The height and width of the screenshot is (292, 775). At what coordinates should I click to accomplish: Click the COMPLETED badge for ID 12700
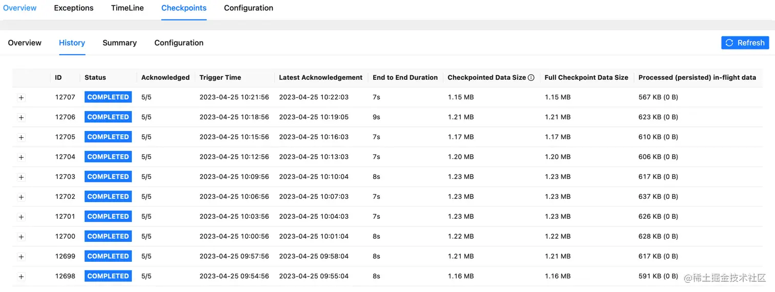(108, 237)
